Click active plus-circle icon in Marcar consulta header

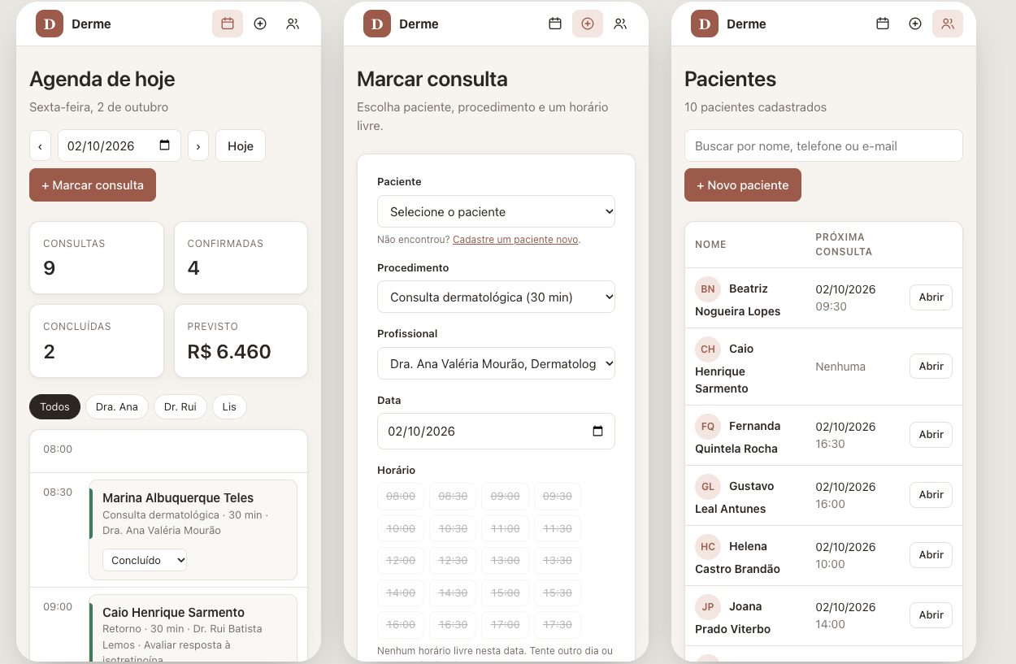tap(588, 24)
